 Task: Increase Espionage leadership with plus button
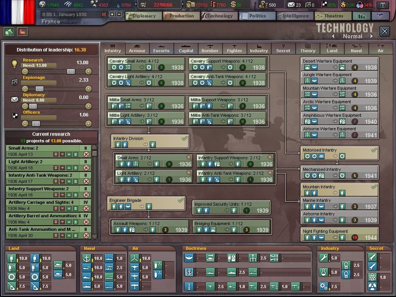(89, 89)
